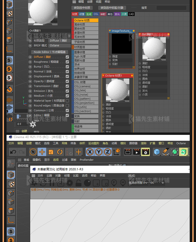This screenshot has height=242, width=196.
Task: Select the C4D node filter tab
Action: (x=131, y=14)
